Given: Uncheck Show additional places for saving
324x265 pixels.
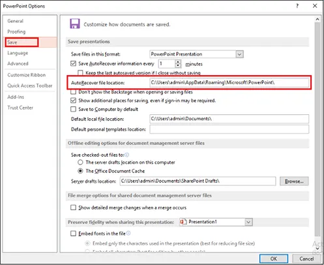Looking at the screenshot, I should [74, 101].
